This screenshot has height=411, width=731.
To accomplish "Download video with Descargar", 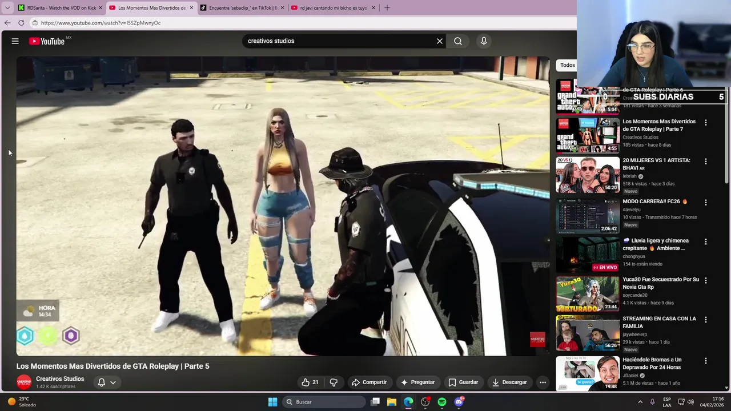I will (509, 382).
